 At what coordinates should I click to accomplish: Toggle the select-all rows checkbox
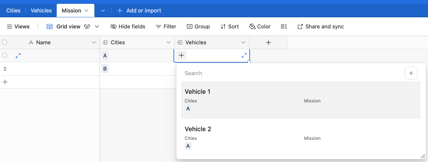tap(5, 42)
